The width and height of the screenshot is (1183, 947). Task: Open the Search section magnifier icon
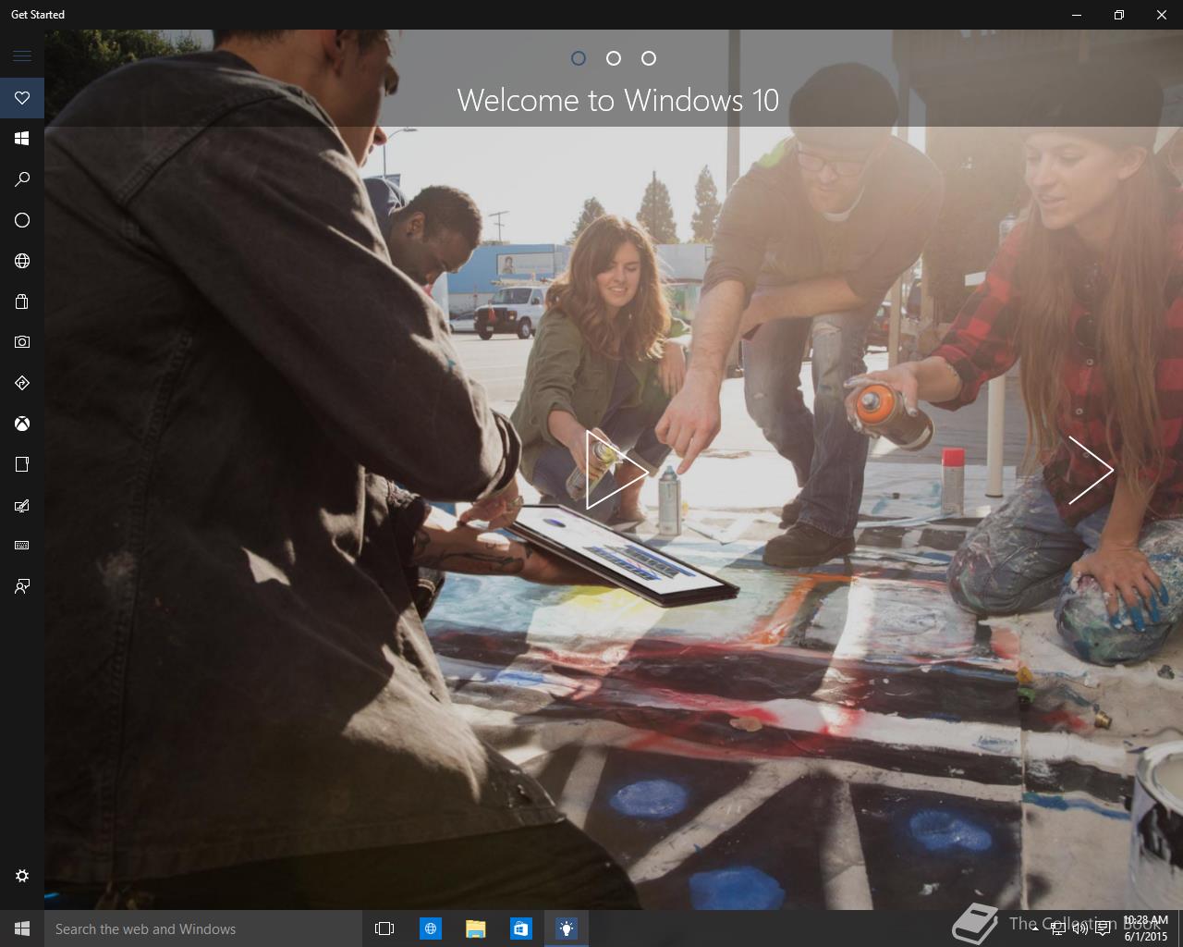tap(22, 179)
